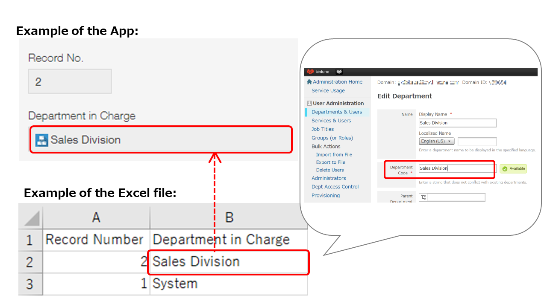Open Administration Home link

point(338,82)
